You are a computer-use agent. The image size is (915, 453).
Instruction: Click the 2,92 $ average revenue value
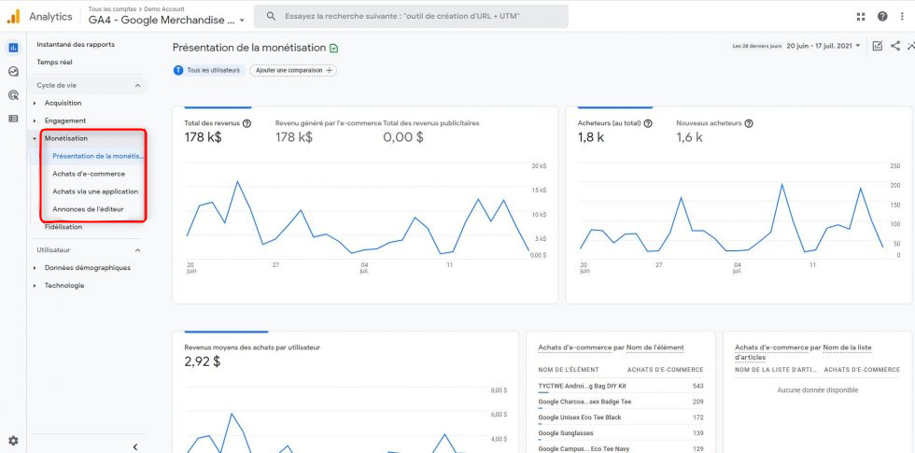pyautogui.click(x=203, y=361)
